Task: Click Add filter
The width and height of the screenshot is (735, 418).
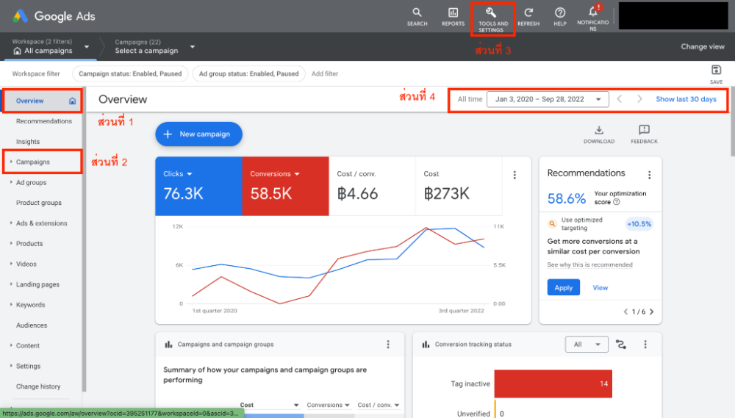Action: (x=325, y=73)
